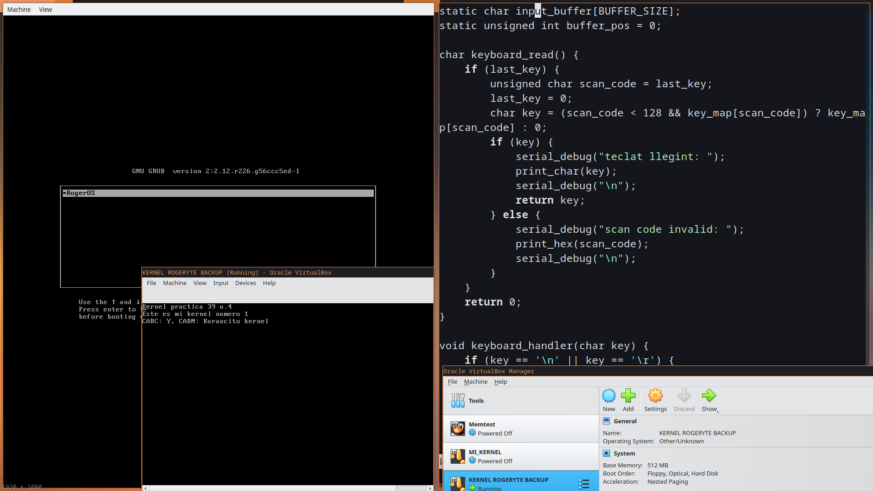Open KERNEL ROGERYTE BACKUP machine tools menu icon
This screenshot has height=491, width=873.
(x=584, y=484)
